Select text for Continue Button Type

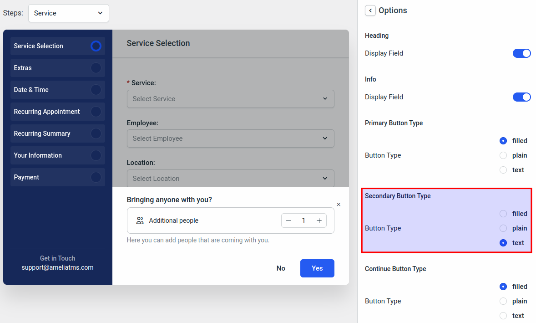[503, 316]
